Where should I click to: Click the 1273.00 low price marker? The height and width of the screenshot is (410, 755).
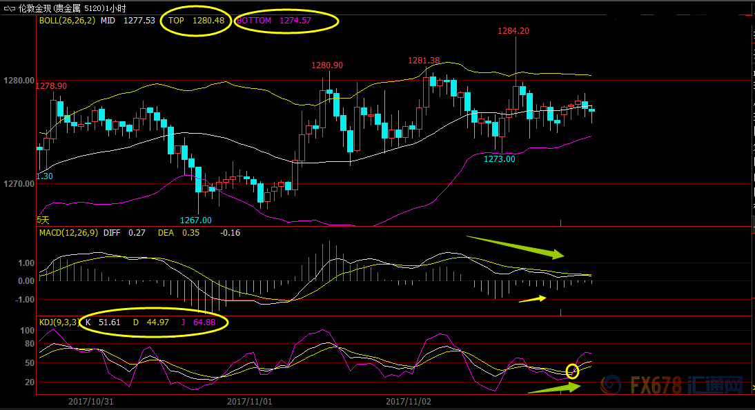[500, 159]
